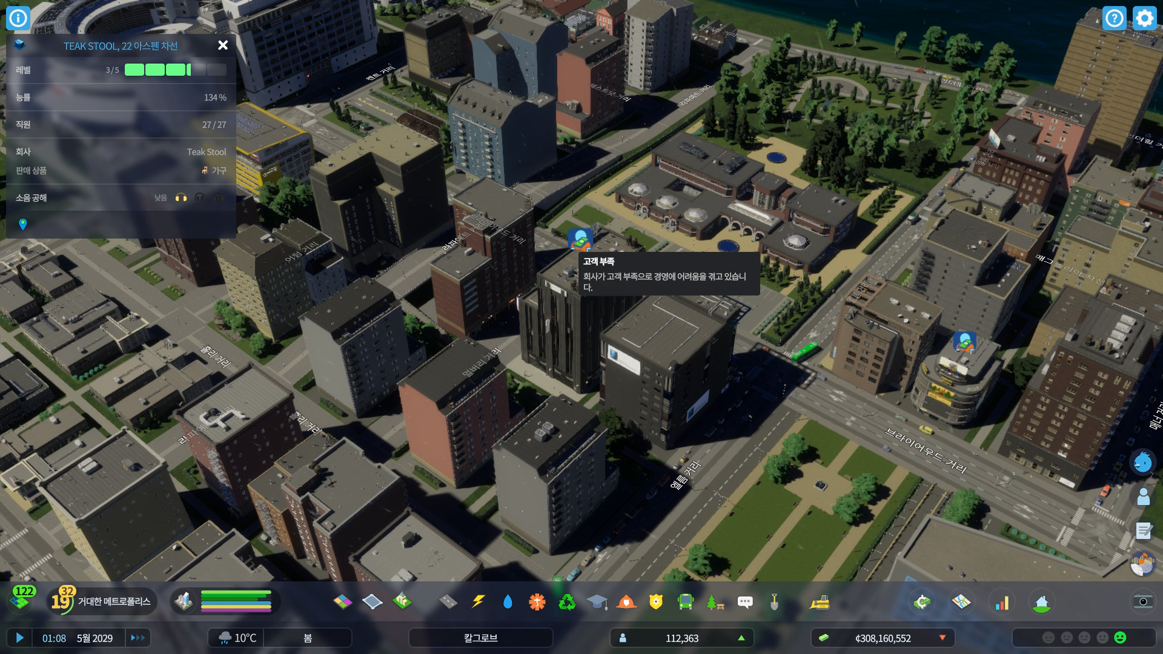
Task: Toggle photo mode camera icon
Action: 1142,601
